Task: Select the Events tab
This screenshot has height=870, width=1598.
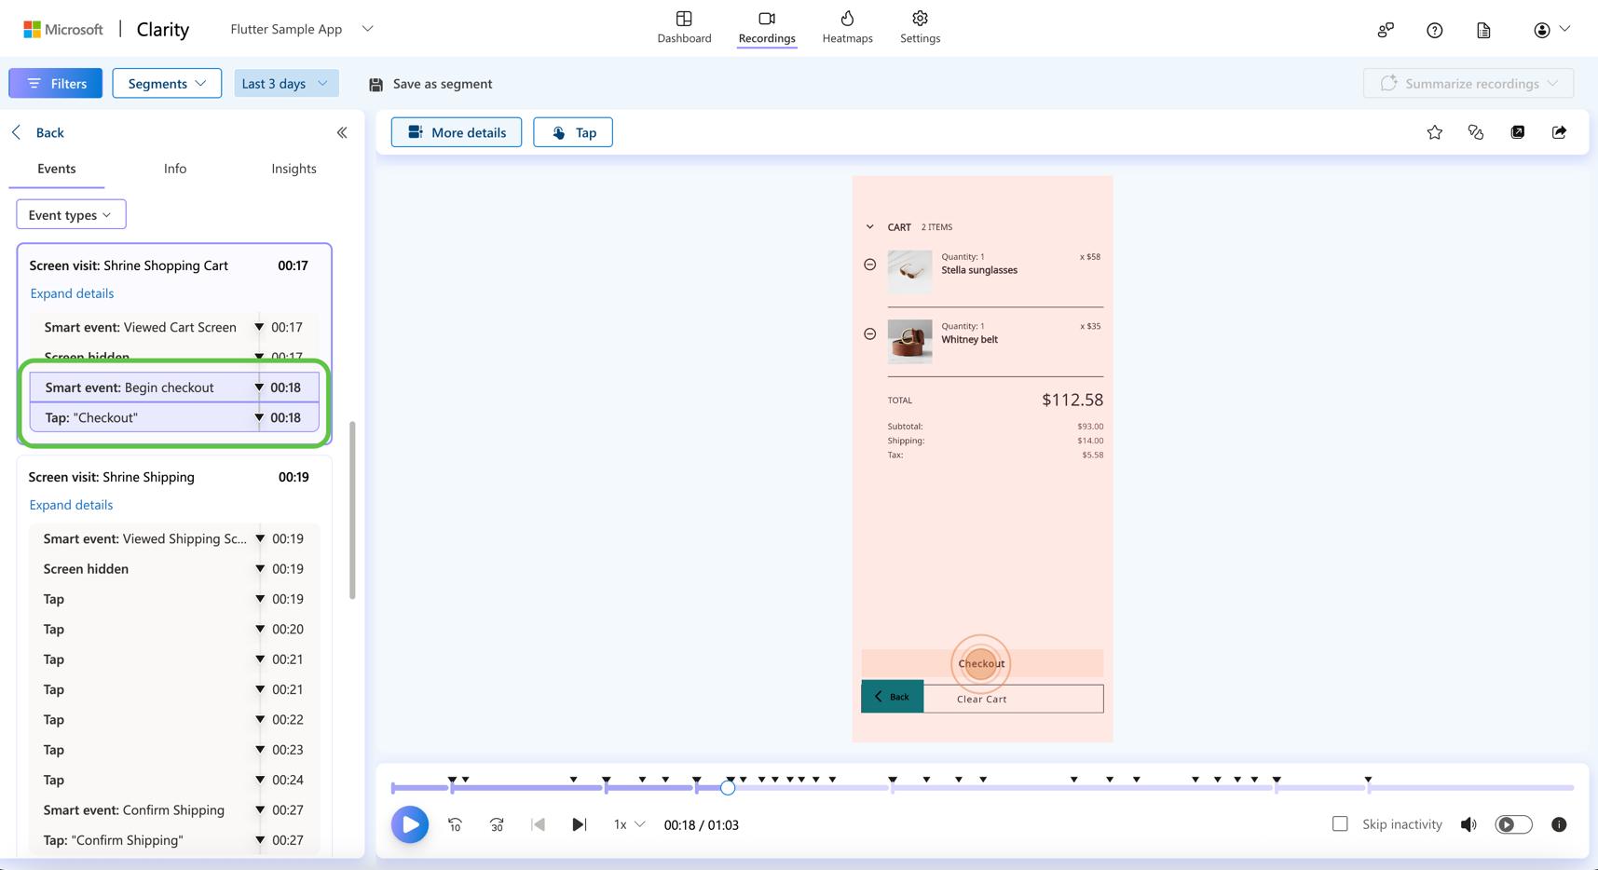Action: 57,169
